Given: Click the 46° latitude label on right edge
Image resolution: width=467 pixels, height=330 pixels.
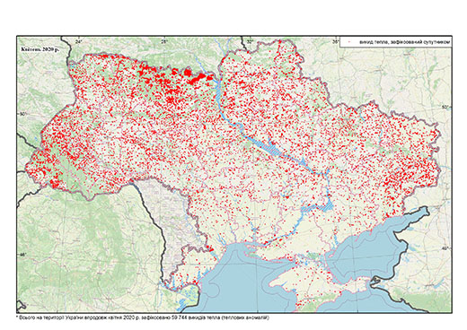Looking at the screenshot, I should (x=445, y=248).
